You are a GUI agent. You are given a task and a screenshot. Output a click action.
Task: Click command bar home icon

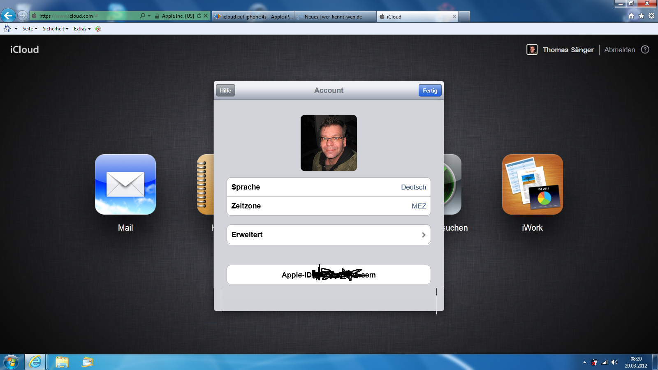pyautogui.click(x=7, y=29)
